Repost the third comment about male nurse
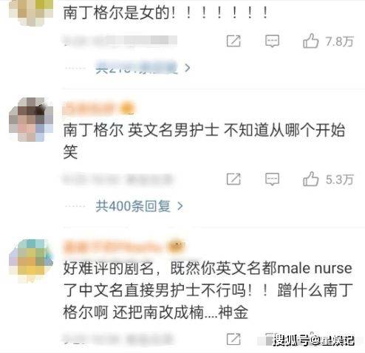Screen dimensions: 365x353 coord(233,340)
